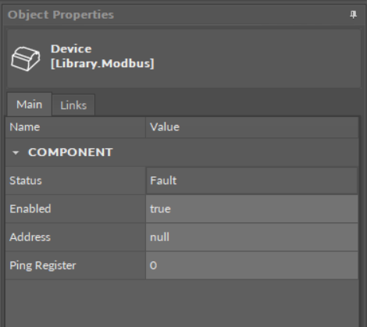Click the pin icon in Object Properties

353,15
